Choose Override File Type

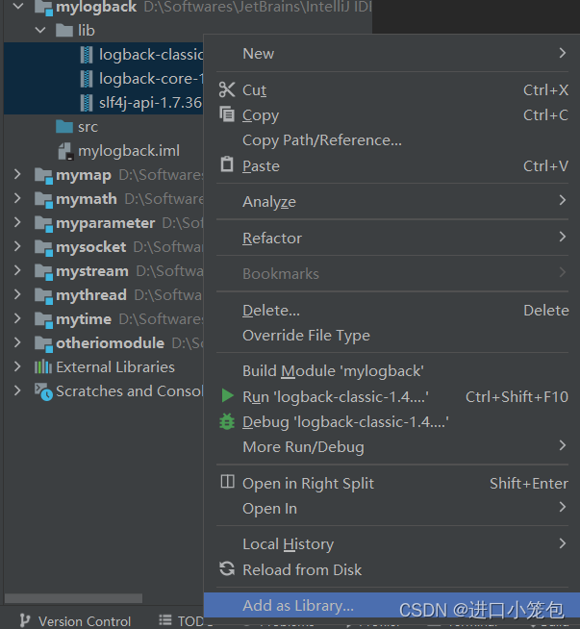(x=391, y=335)
